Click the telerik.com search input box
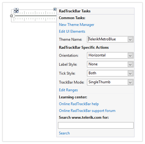 click(96, 125)
